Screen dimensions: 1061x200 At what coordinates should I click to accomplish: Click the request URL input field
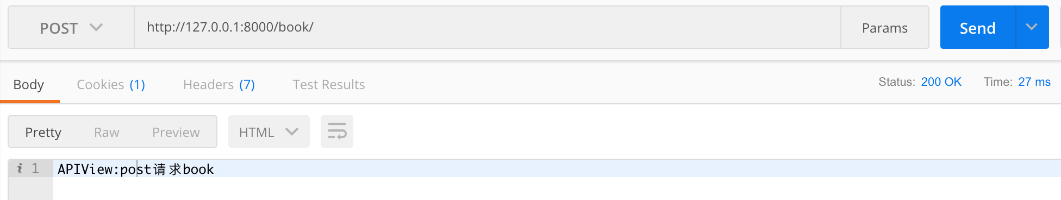(x=488, y=27)
